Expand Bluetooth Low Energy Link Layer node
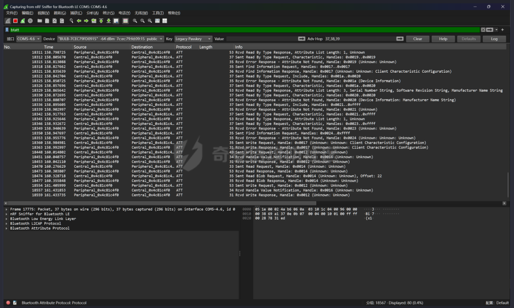The image size is (514, 308). click(6, 219)
